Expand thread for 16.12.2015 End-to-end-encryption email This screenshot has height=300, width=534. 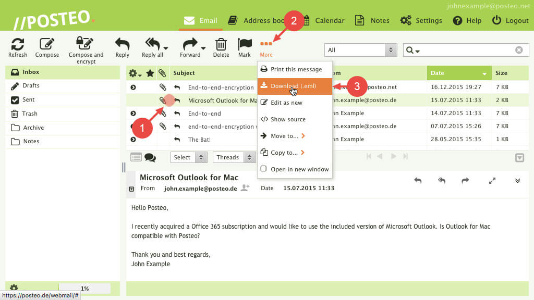133,87
